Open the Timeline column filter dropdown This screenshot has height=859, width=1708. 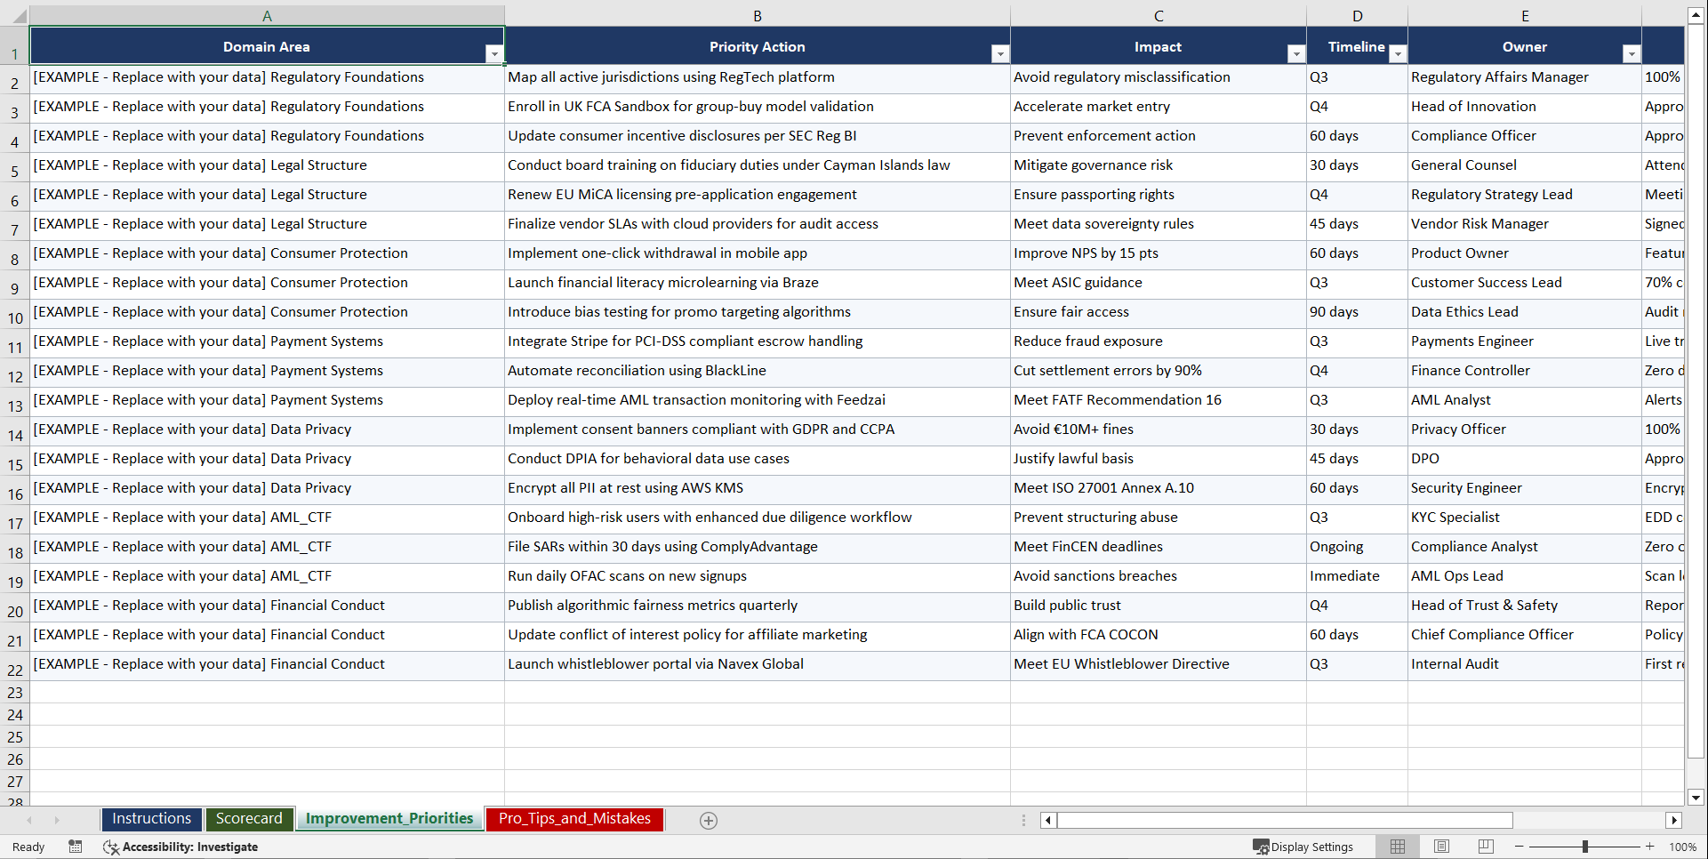click(x=1397, y=53)
